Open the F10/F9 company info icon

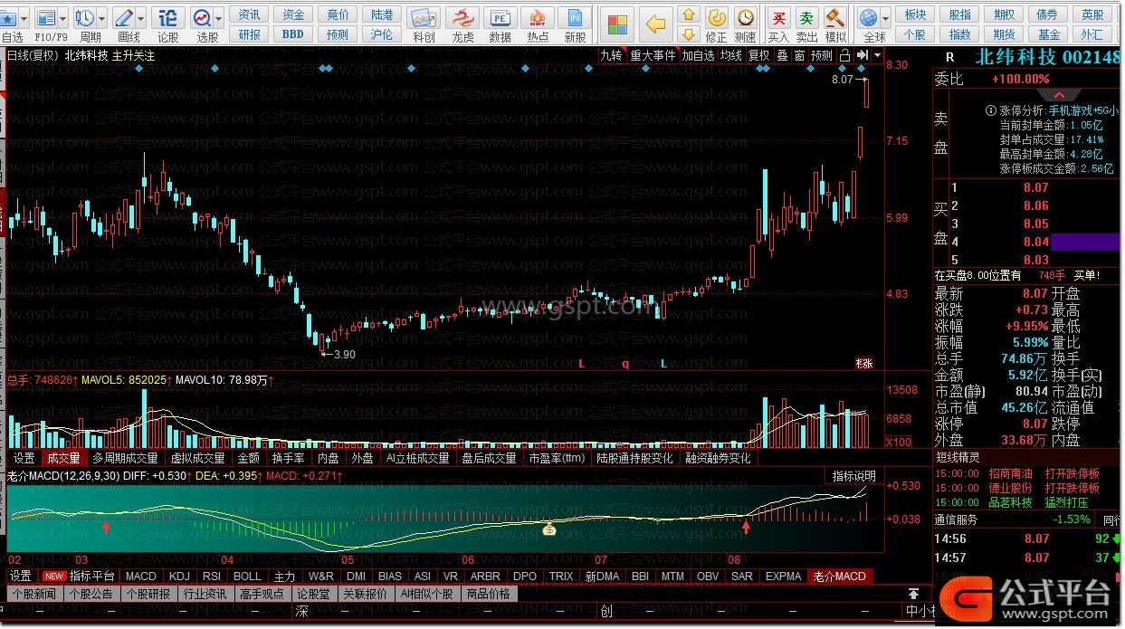[45, 17]
